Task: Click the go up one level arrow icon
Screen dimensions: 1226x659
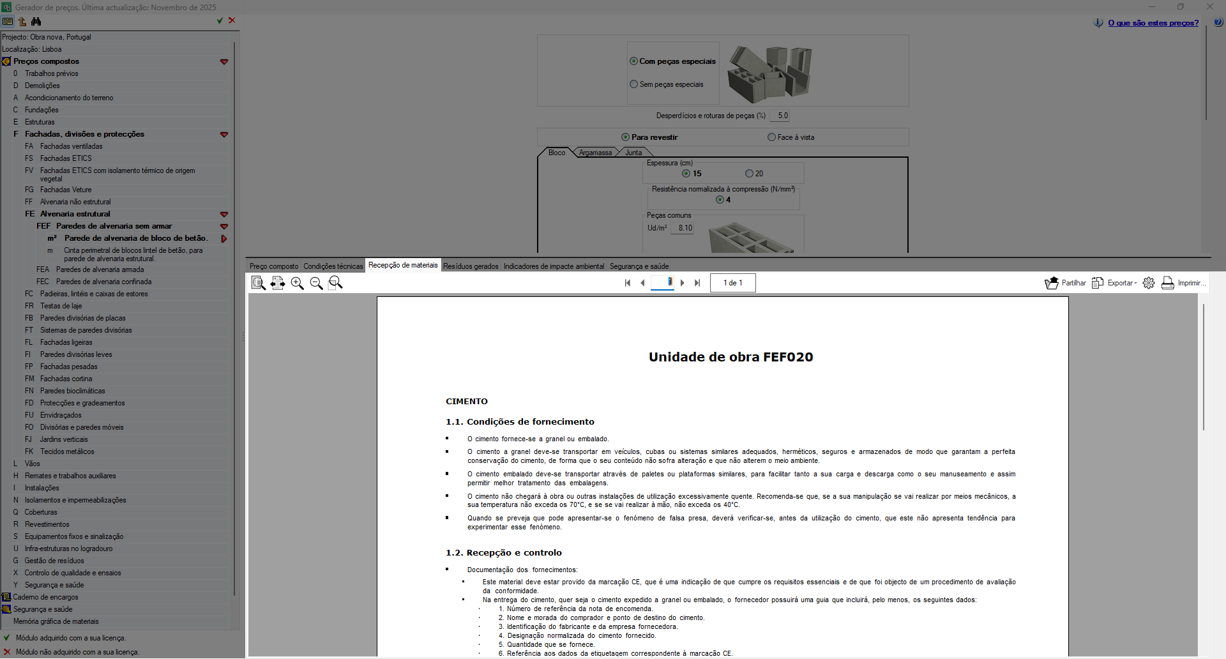Action: (x=22, y=21)
